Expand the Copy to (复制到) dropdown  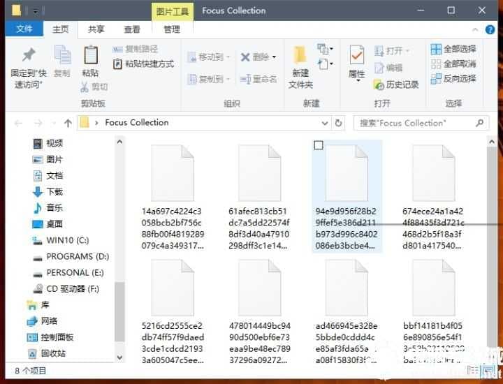tap(228, 79)
